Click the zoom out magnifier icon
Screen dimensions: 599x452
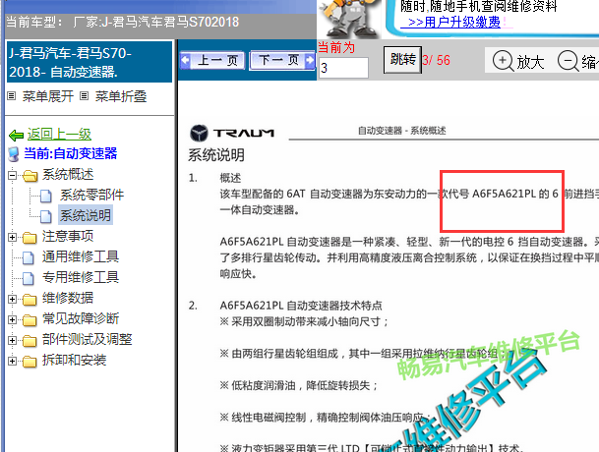click(x=569, y=61)
